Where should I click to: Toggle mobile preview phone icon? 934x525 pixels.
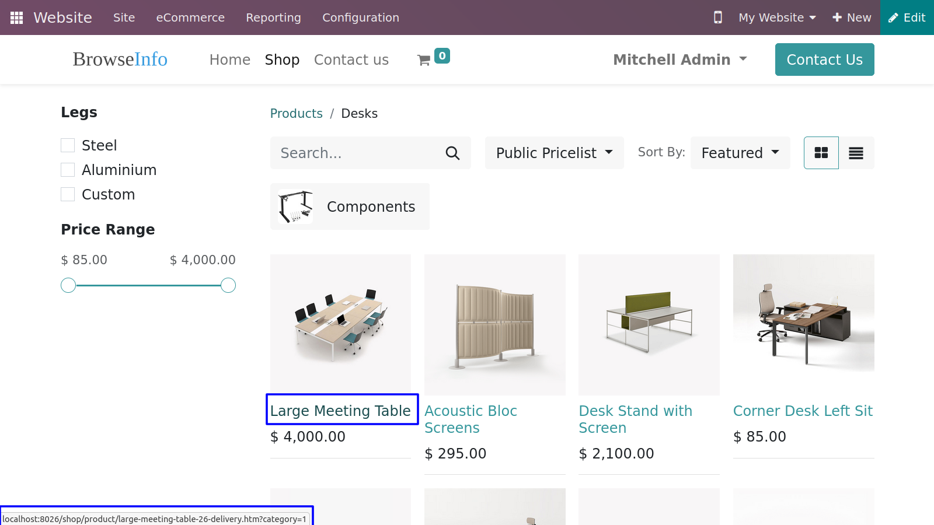718,17
